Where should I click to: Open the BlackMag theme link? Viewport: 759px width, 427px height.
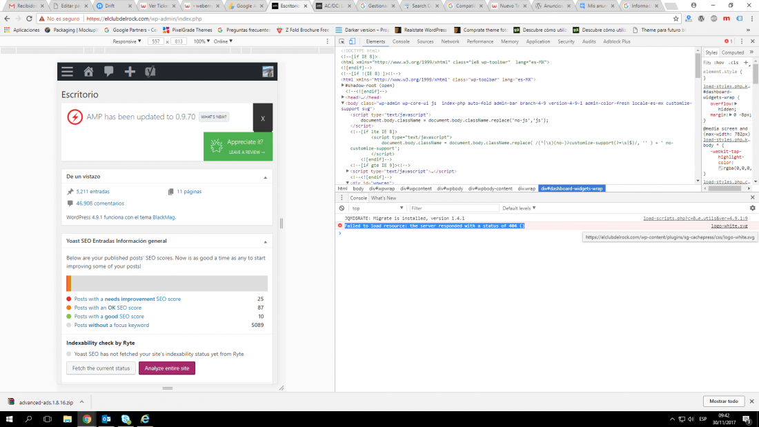164,217
